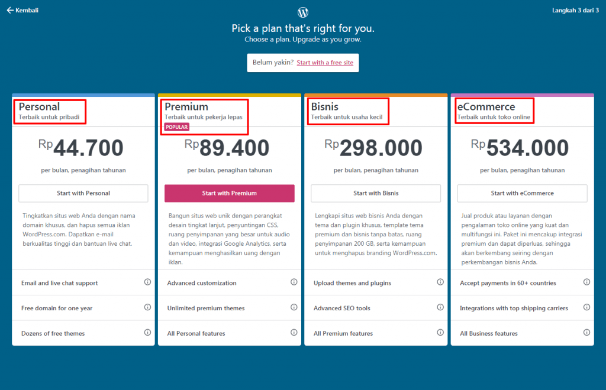Screen dimensions: 606x390
Task: Show info for Unlimited premium themes
Action: [294, 307]
